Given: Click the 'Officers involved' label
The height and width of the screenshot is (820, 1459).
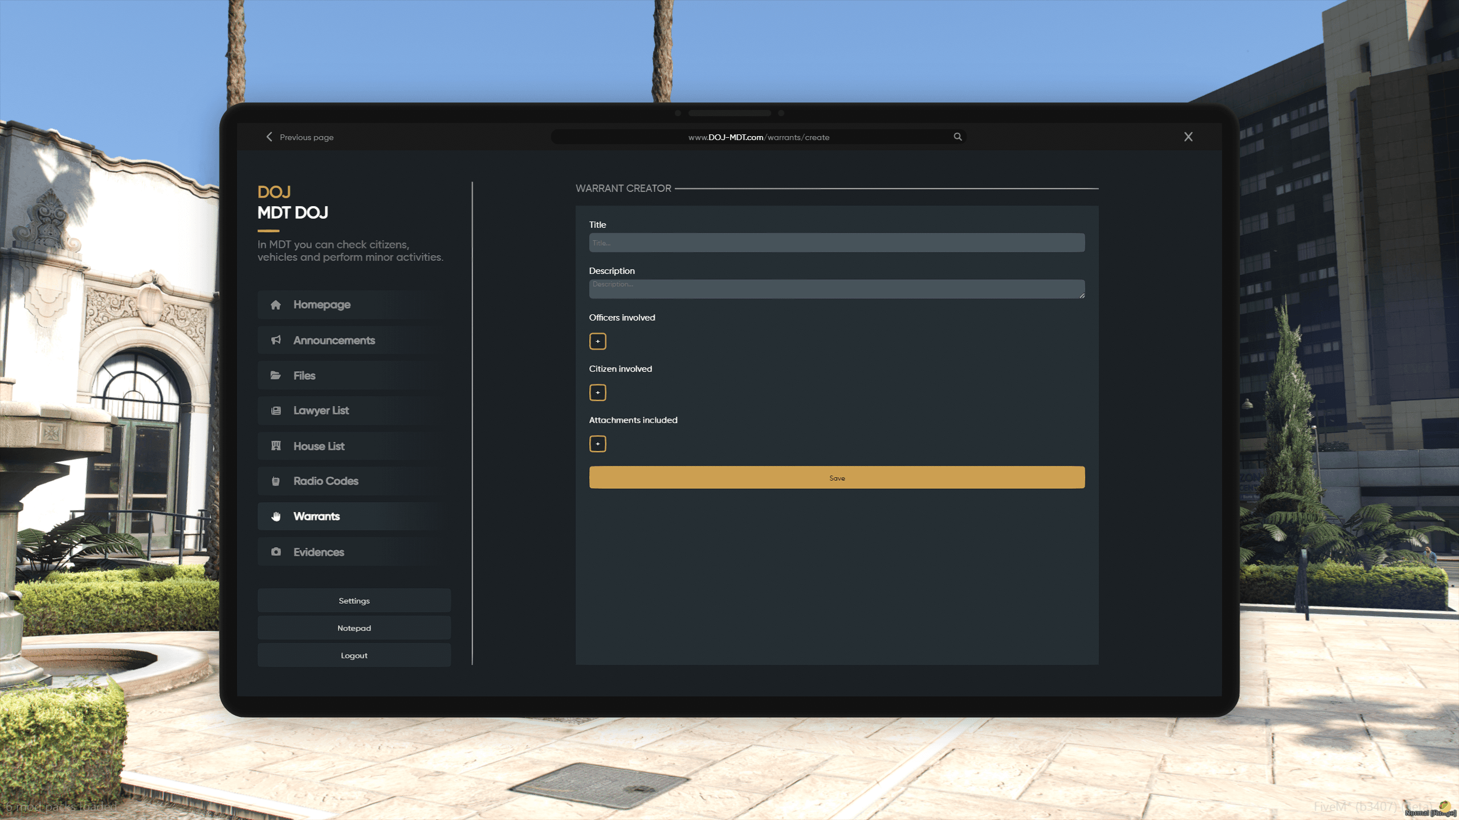Looking at the screenshot, I should 622,318.
